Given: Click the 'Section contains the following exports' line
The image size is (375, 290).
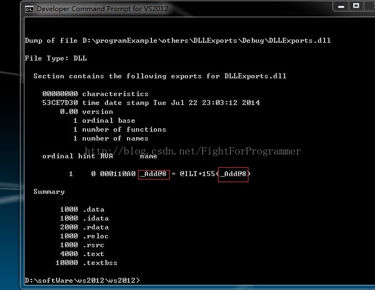Looking at the screenshot, I should [x=160, y=76].
